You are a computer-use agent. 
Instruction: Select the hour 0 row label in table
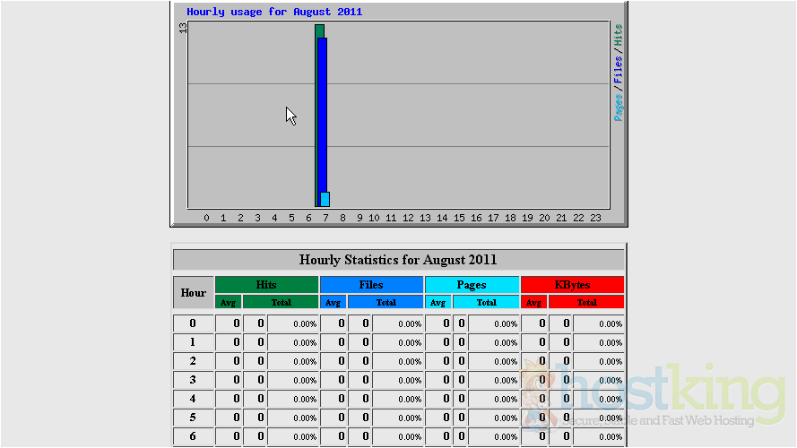click(x=193, y=323)
